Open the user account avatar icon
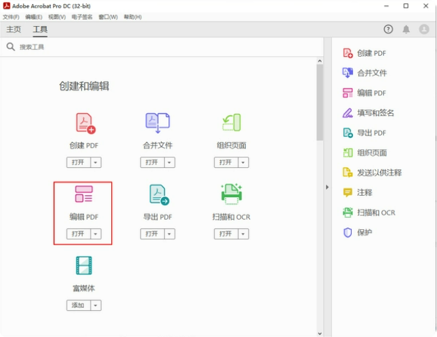The image size is (437, 337). (424, 29)
